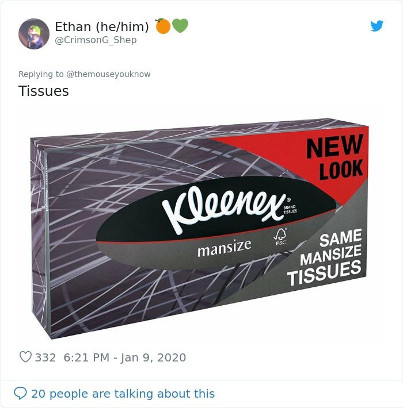Viewport: 403px width, 408px height.
Task: Select the tweet text 'Tissues'
Action: click(44, 91)
